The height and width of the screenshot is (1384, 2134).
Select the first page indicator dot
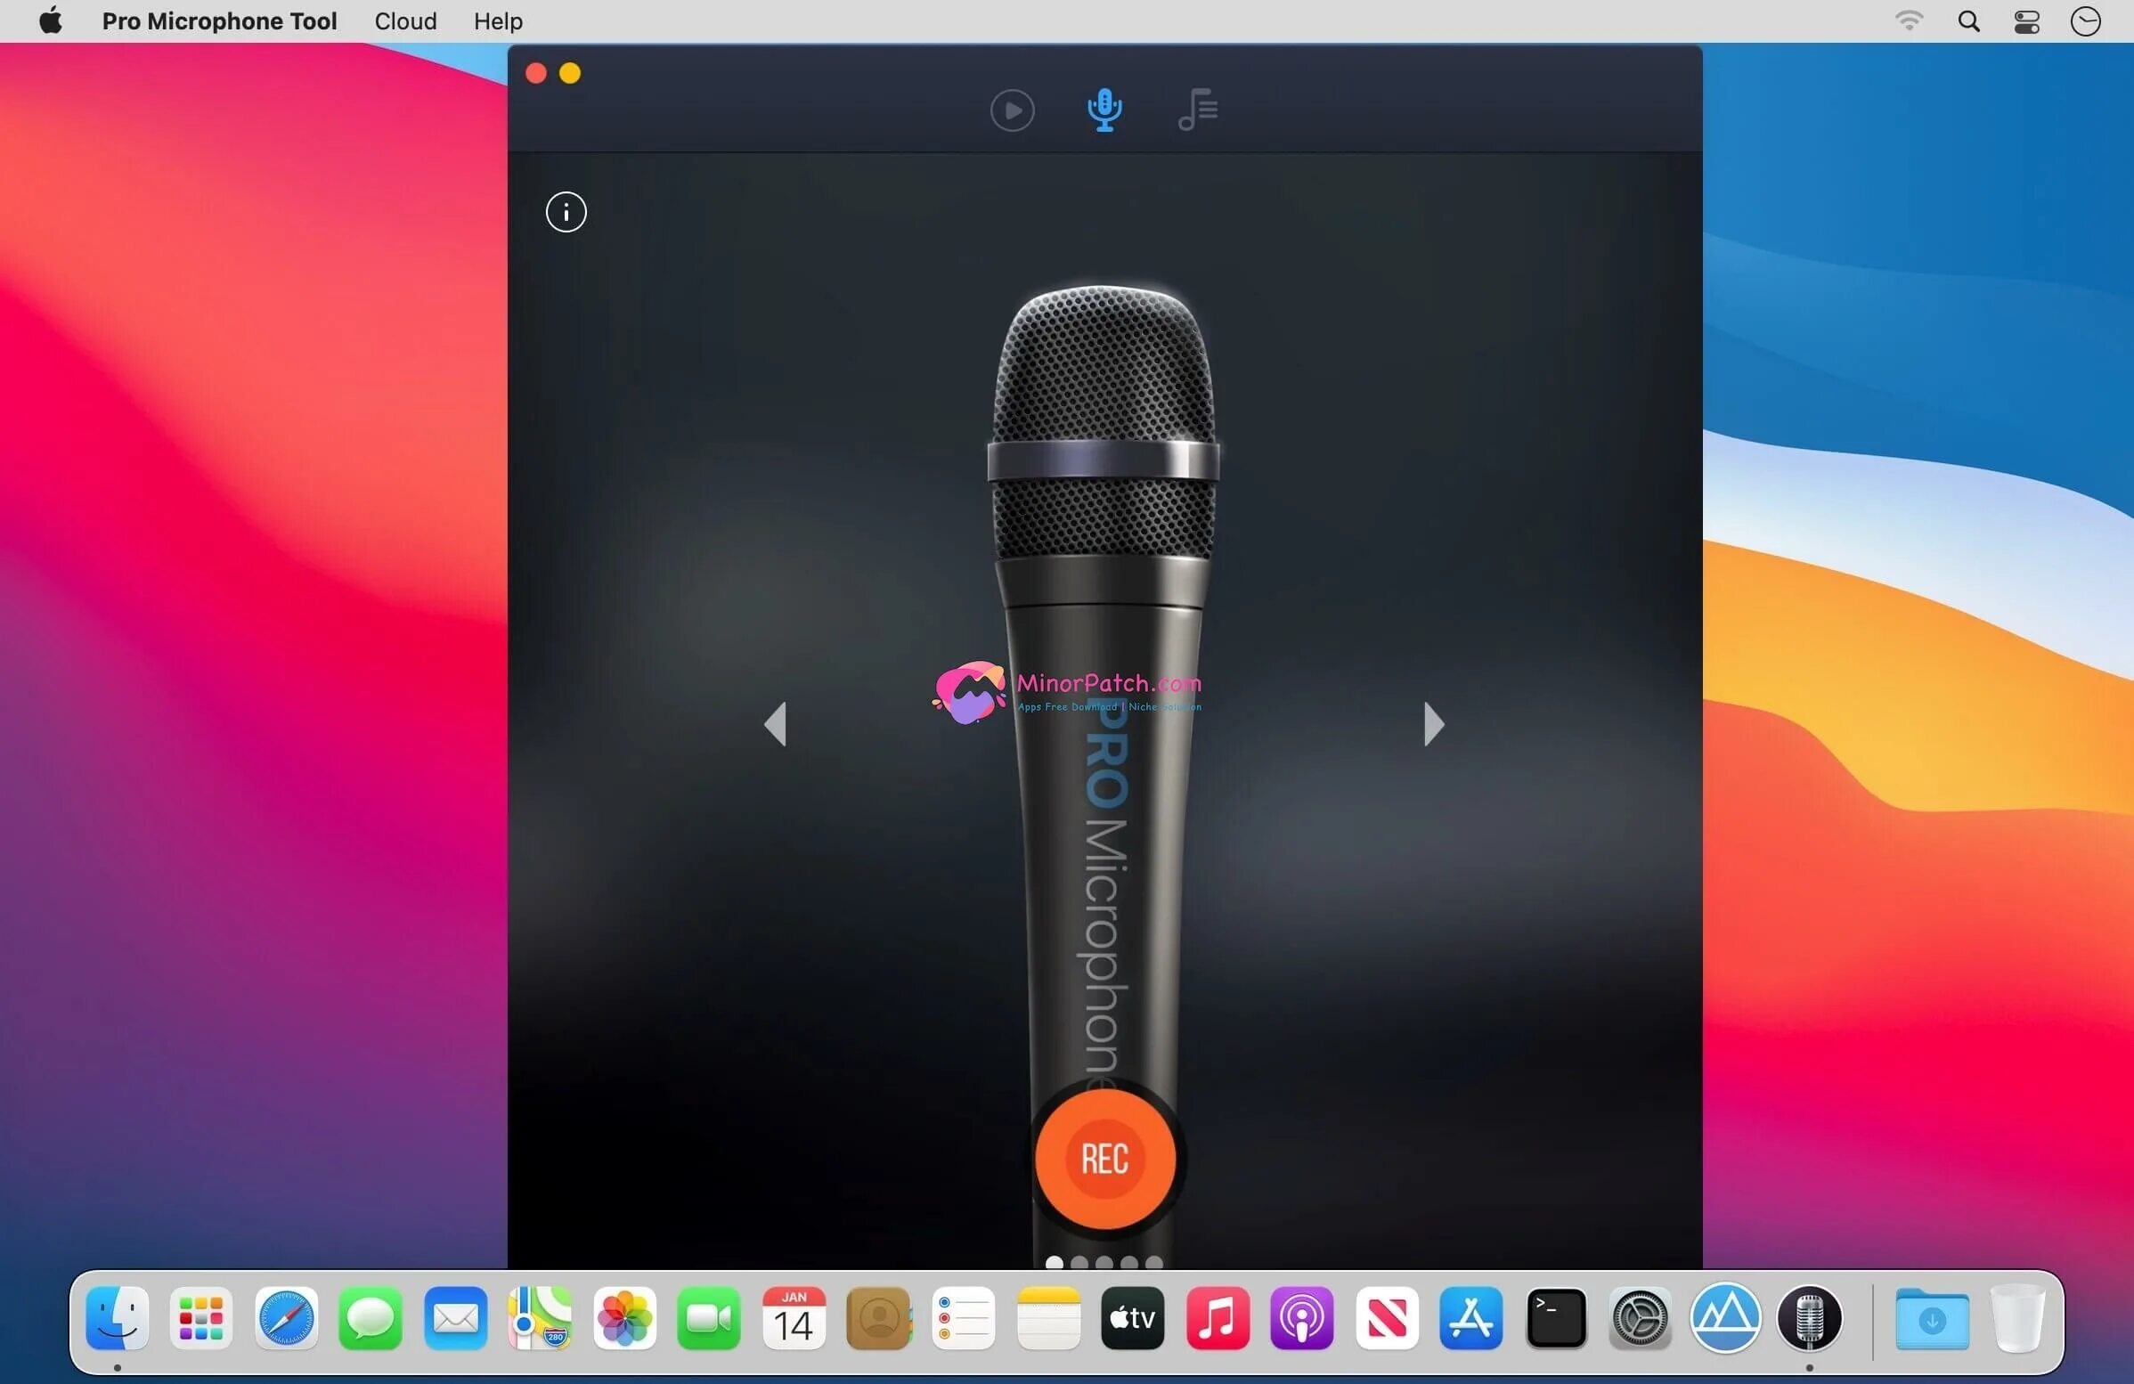pyautogui.click(x=1055, y=1262)
